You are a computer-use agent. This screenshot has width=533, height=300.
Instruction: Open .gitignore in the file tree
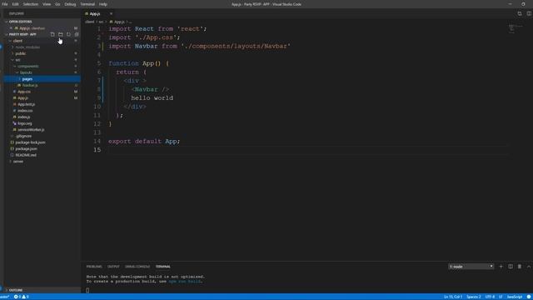[23, 136]
